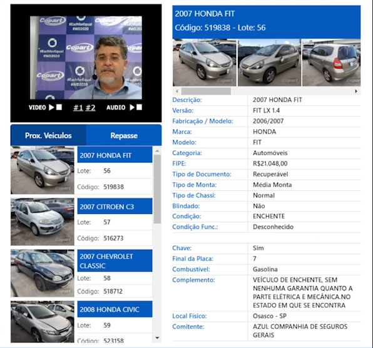This screenshot has width=373, height=348.
Task: Click the Tipo de Documento value Recuperável
Action: (270, 174)
